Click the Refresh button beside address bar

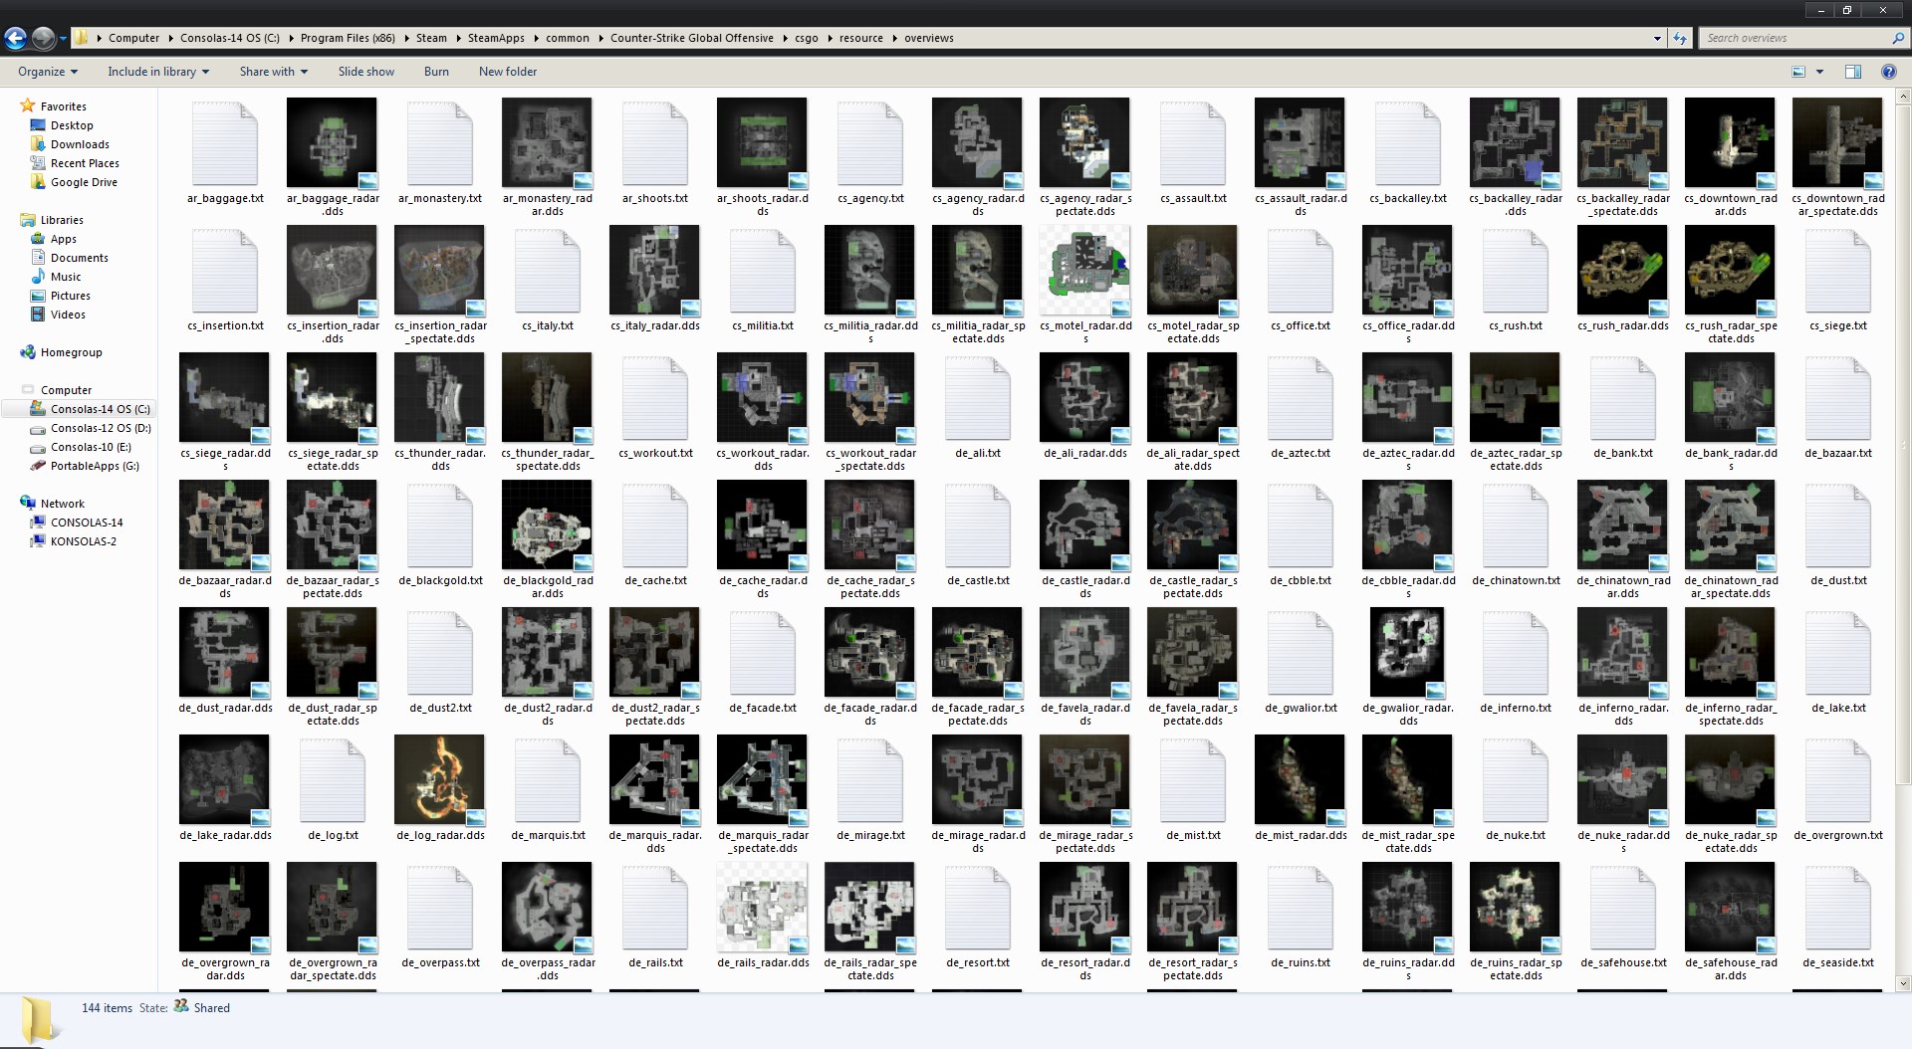click(x=1680, y=38)
